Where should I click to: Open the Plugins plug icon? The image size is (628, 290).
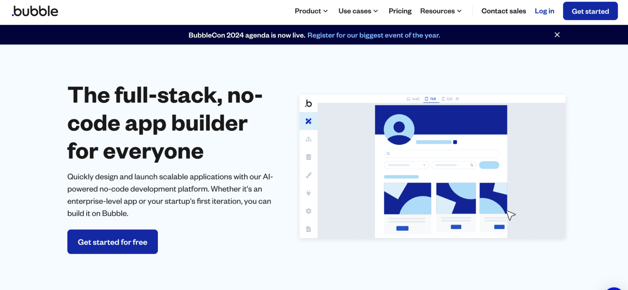[308, 193]
